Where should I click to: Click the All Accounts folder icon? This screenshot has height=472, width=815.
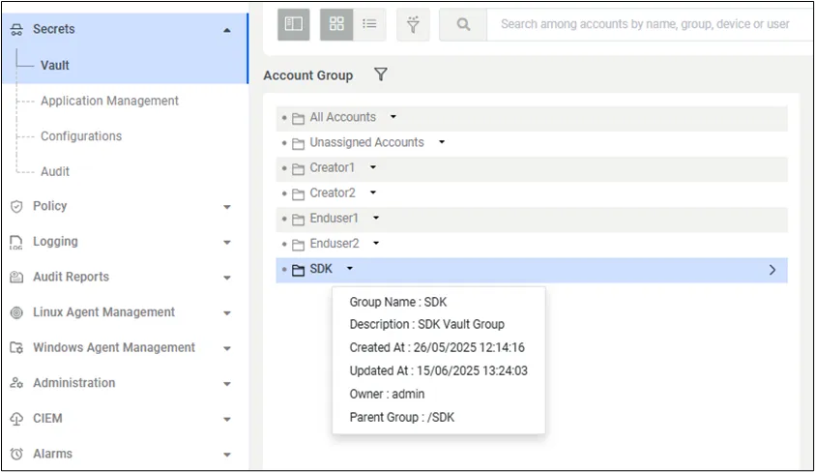point(298,119)
